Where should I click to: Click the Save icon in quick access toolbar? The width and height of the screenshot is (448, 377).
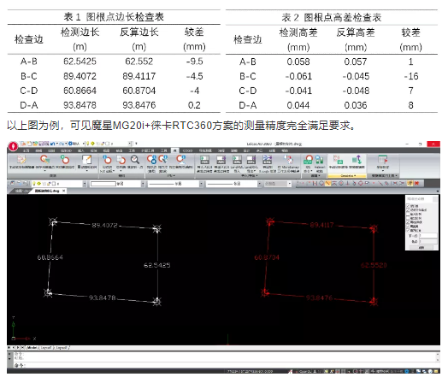41,144
